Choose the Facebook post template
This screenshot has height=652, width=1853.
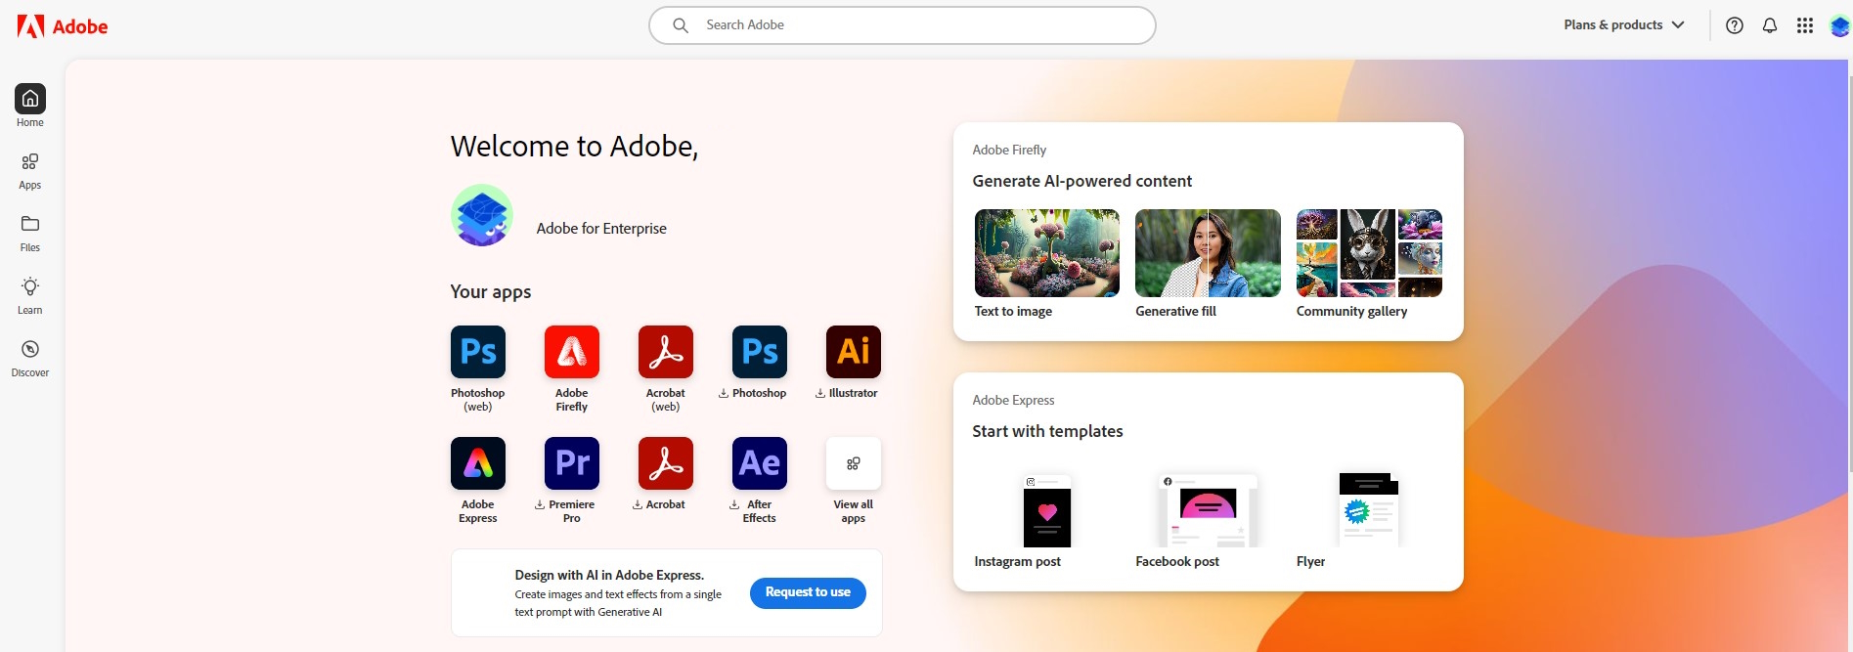[x=1208, y=510]
